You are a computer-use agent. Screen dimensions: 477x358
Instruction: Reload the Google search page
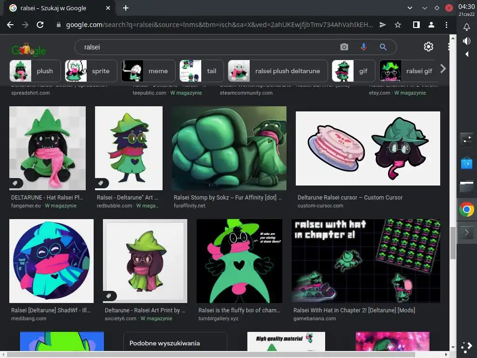40,25
